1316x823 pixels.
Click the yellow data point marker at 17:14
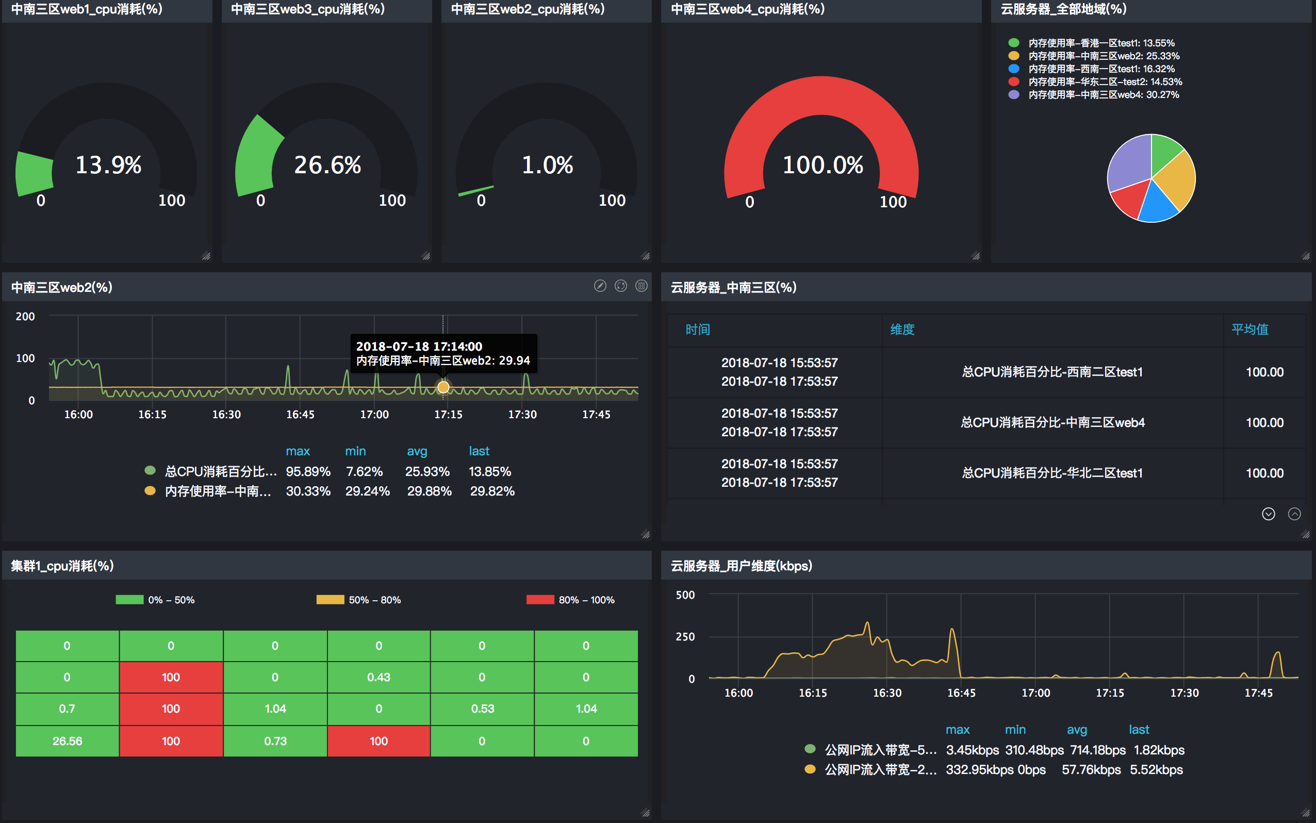(443, 387)
